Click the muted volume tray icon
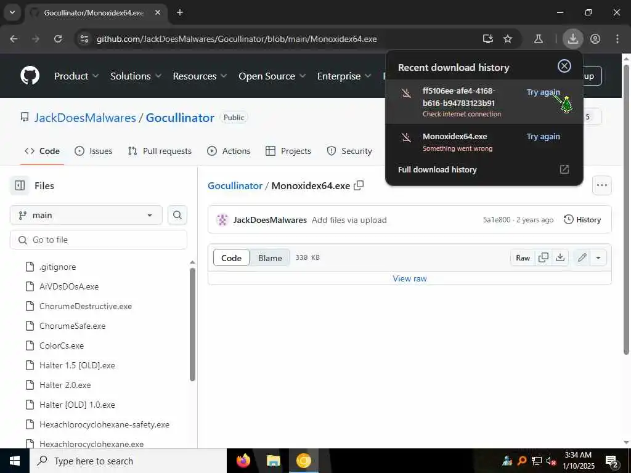 click(551, 461)
